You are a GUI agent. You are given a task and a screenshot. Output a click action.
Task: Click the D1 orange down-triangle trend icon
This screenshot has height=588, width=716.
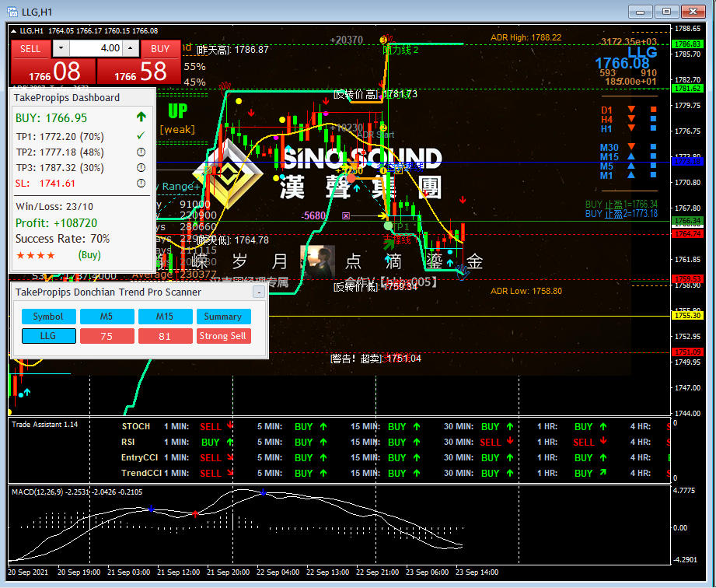pos(631,110)
